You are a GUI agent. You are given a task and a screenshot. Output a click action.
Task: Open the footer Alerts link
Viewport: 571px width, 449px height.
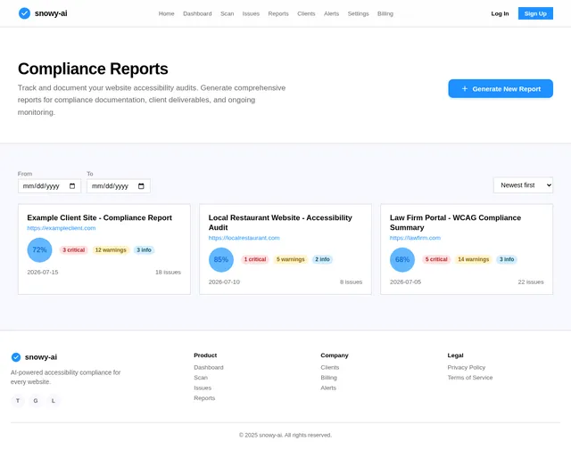click(328, 388)
